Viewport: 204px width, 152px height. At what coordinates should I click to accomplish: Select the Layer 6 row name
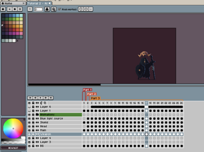pyautogui.click(x=46, y=107)
